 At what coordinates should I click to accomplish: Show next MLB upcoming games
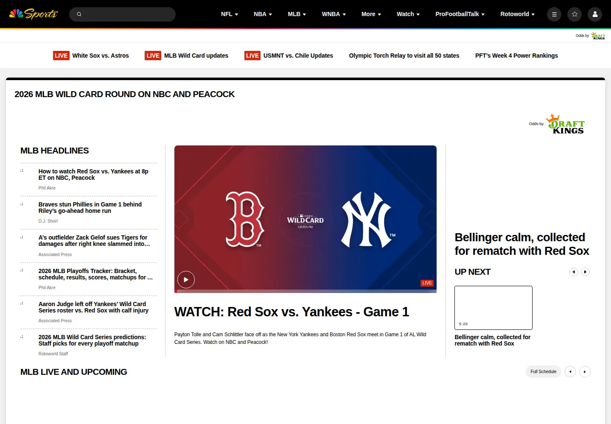(x=585, y=372)
